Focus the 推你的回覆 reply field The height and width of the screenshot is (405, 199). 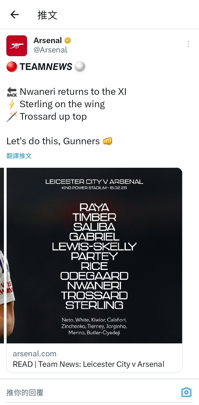(x=91, y=392)
